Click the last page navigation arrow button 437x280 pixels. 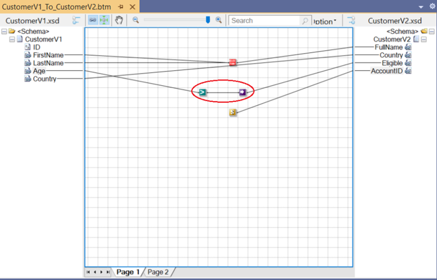click(x=108, y=272)
